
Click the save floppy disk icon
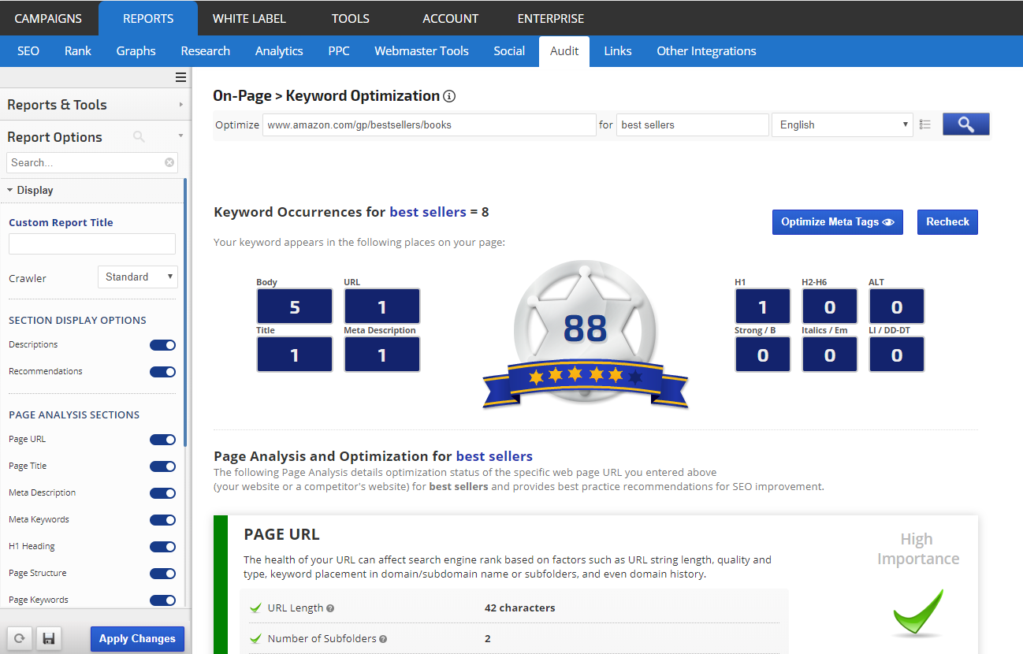pyautogui.click(x=48, y=638)
